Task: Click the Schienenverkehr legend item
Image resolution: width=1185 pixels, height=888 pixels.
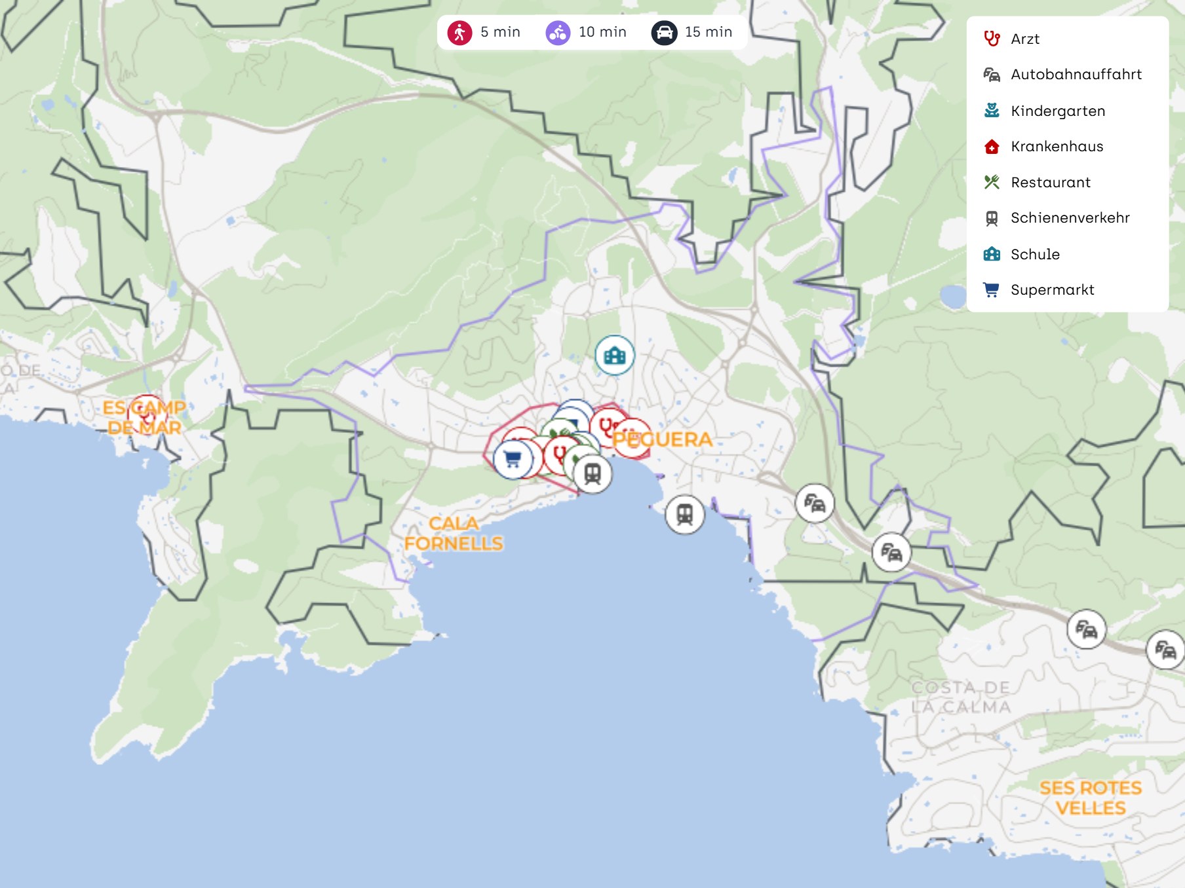Action: coord(1070,218)
